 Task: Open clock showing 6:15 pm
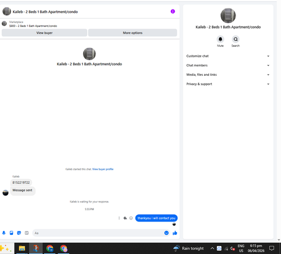(x=256, y=248)
